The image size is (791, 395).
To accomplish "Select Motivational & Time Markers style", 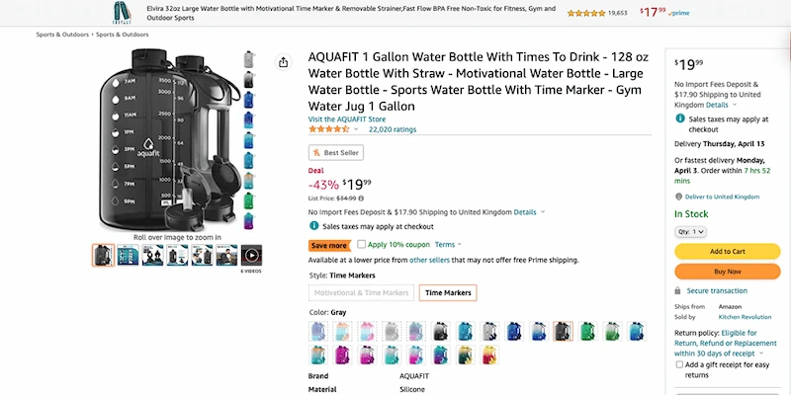I will tap(361, 292).
